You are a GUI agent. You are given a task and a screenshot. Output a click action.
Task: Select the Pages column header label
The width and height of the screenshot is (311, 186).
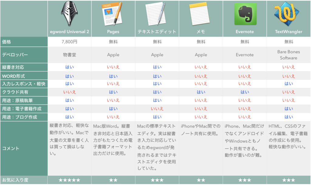[113, 32]
